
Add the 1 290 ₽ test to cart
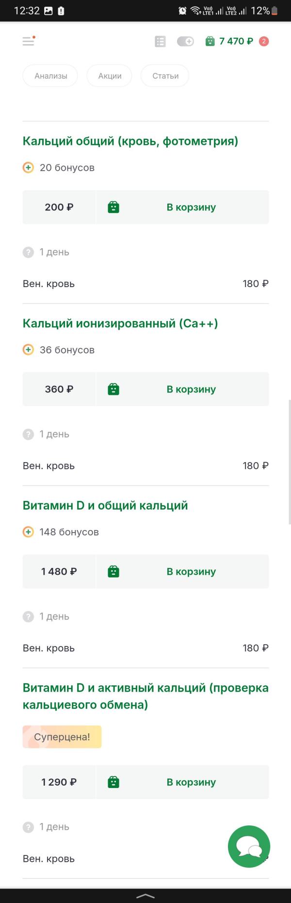click(x=182, y=782)
